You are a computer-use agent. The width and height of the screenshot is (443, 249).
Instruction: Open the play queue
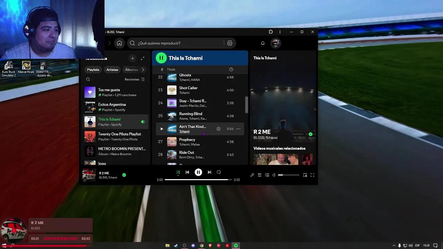pyautogui.click(x=260, y=175)
